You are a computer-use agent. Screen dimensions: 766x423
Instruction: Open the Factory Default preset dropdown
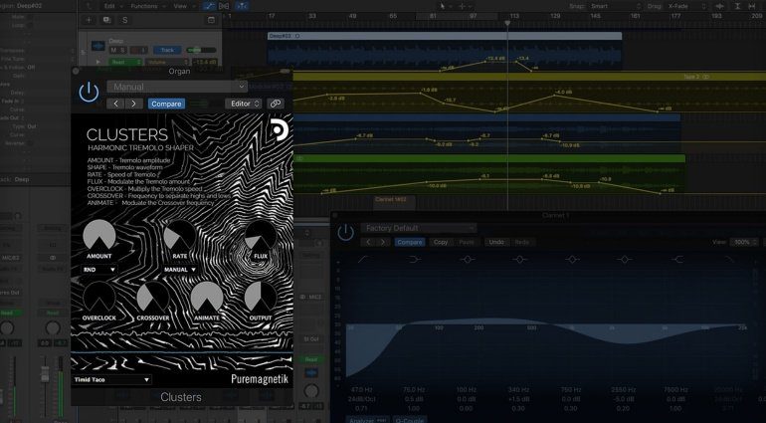418,228
